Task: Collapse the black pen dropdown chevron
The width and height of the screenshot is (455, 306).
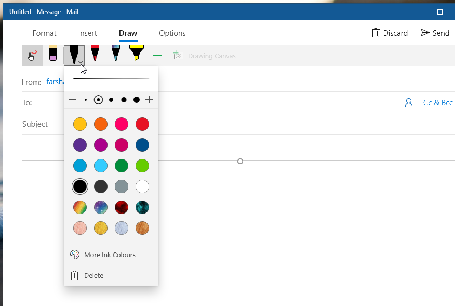Action: tap(81, 61)
